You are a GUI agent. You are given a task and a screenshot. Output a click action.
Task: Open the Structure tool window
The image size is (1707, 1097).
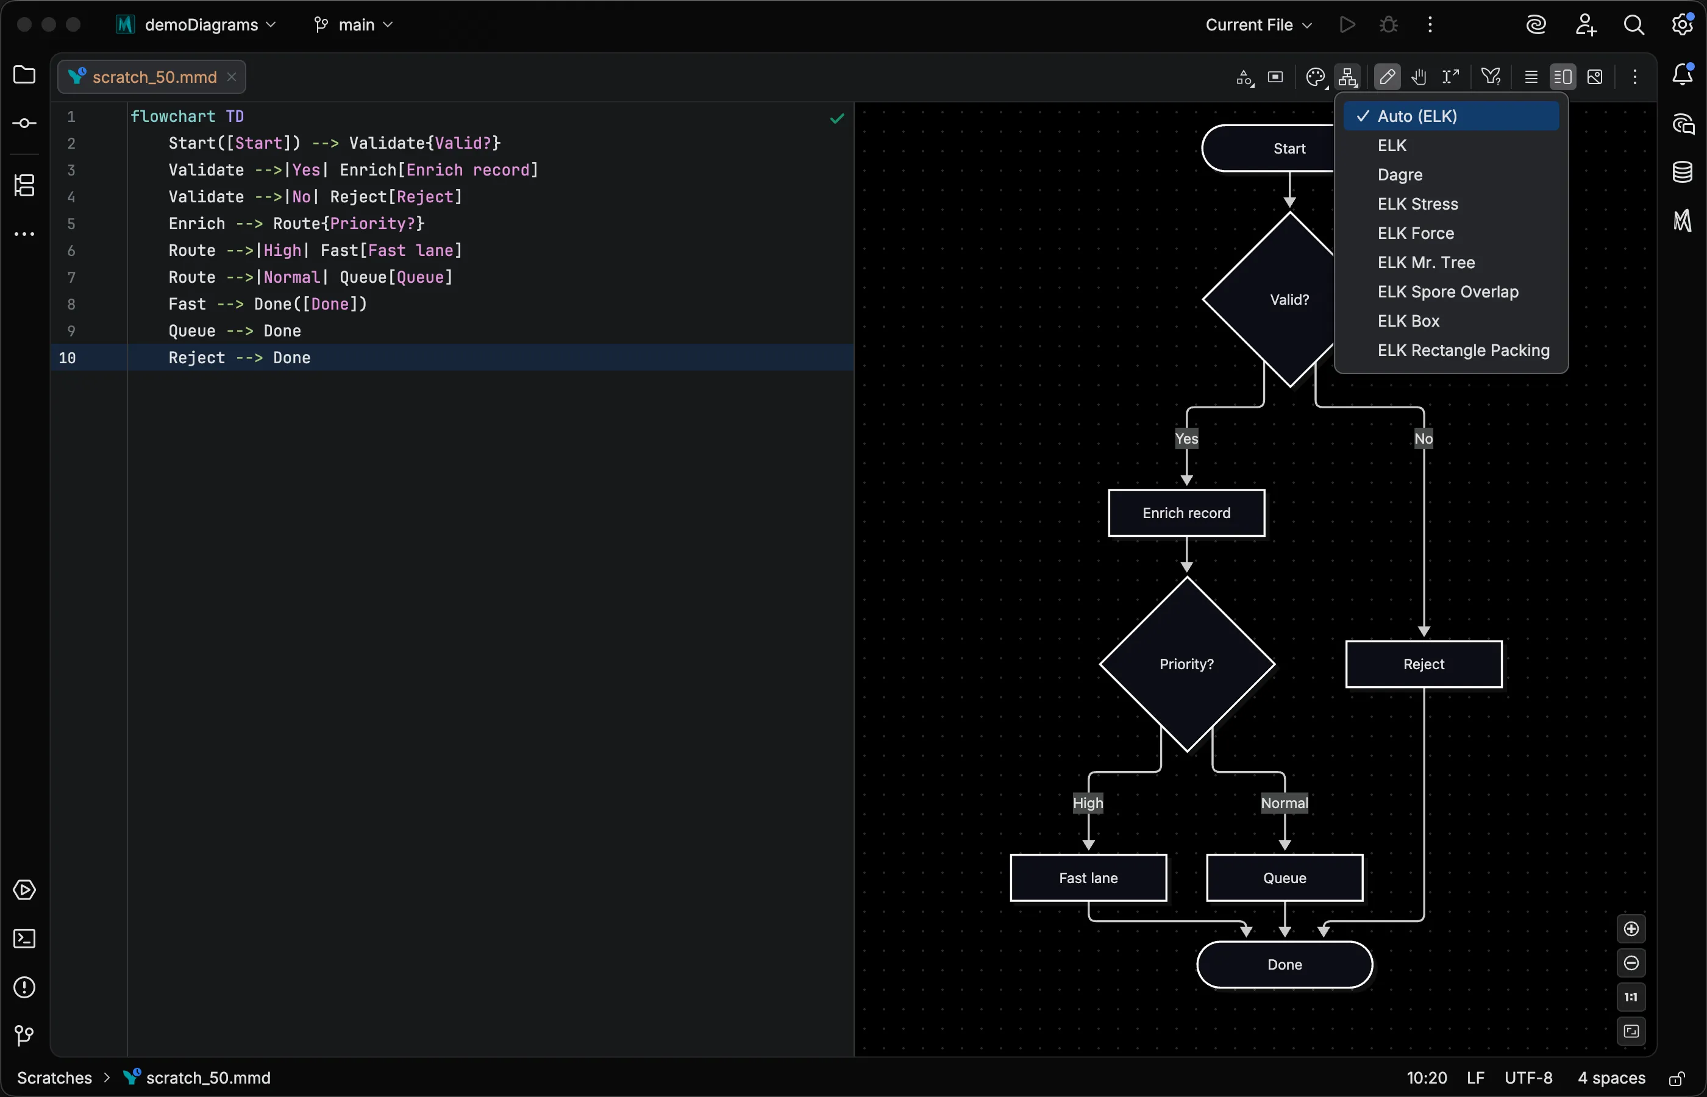pos(24,186)
